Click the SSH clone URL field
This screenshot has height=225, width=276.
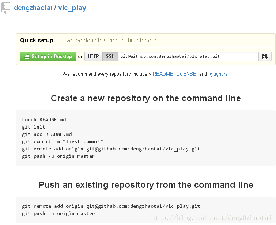pyautogui.click(x=188, y=56)
